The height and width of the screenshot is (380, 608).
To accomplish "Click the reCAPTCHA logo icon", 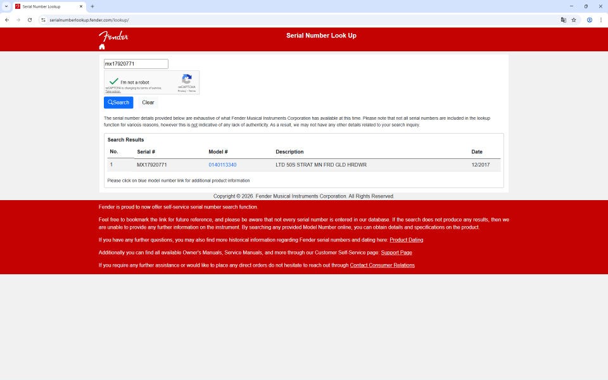I will pyautogui.click(x=187, y=79).
